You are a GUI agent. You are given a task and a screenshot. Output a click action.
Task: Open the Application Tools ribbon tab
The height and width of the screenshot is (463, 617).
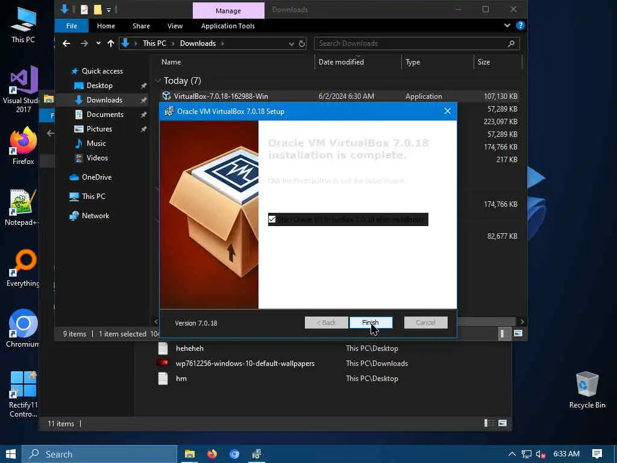click(228, 26)
